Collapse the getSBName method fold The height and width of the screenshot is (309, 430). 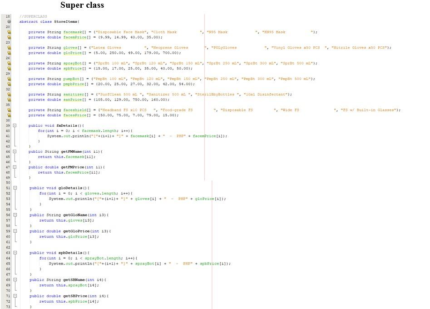[x=15, y=279]
